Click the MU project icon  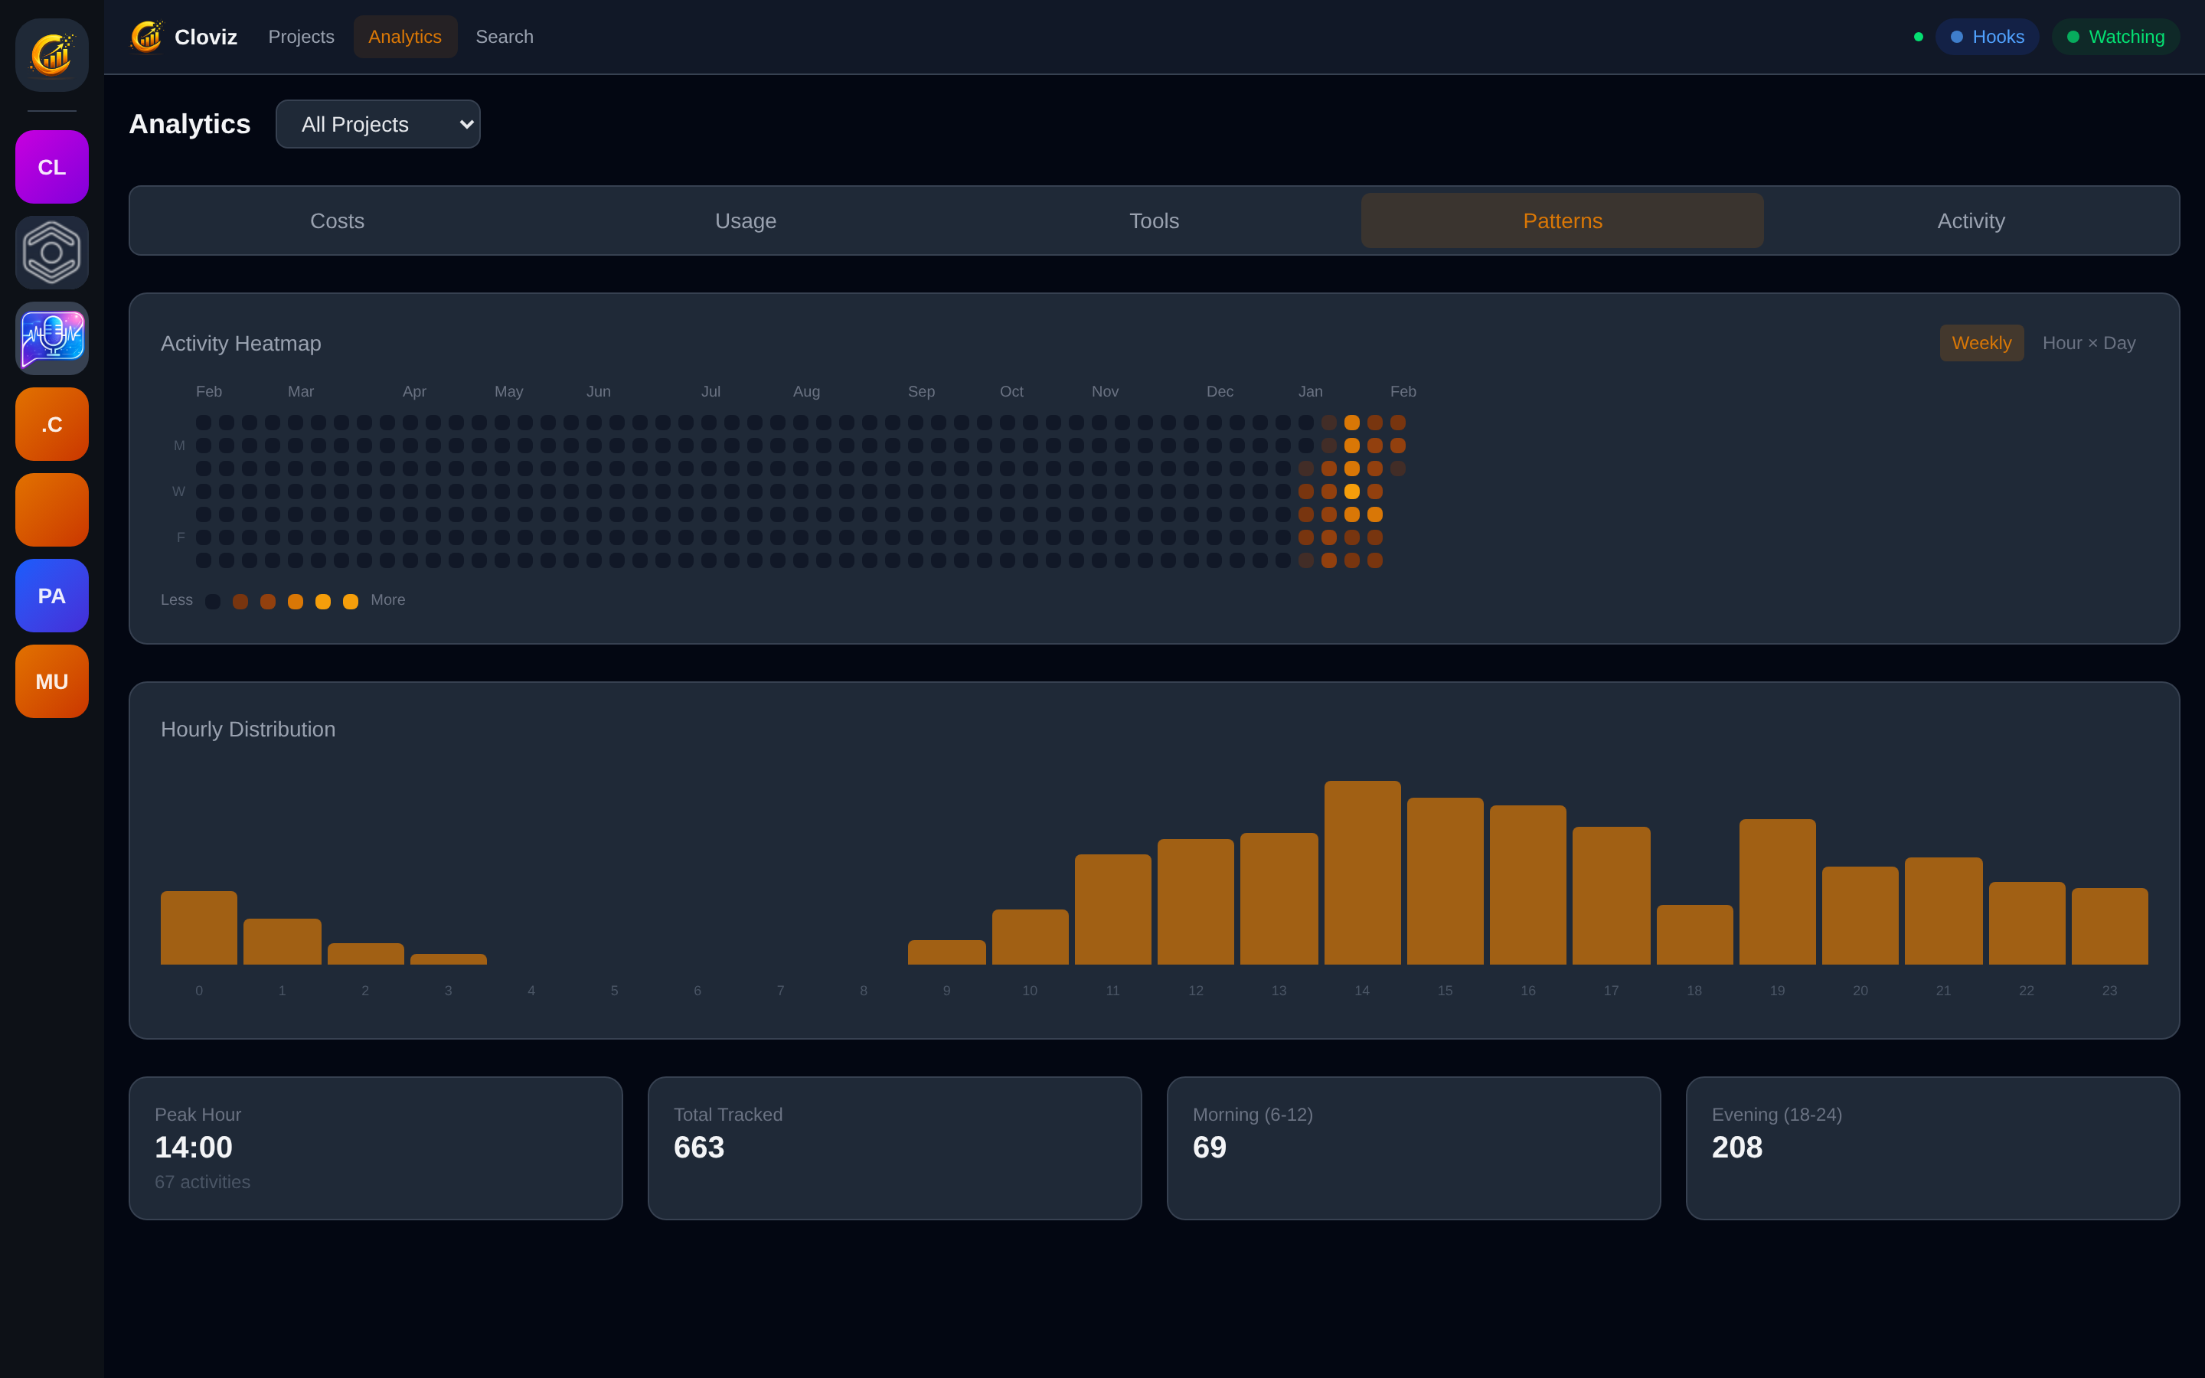click(x=52, y=681)
